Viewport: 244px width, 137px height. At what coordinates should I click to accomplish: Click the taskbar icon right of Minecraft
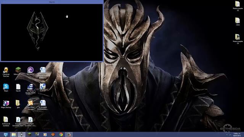tap(37, 134)
